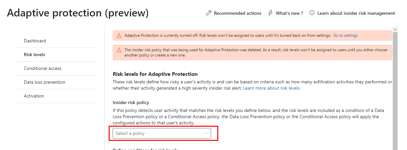
Task: Expand the policy dropdown chevron arrow
Action: click(x=206, y=133)
